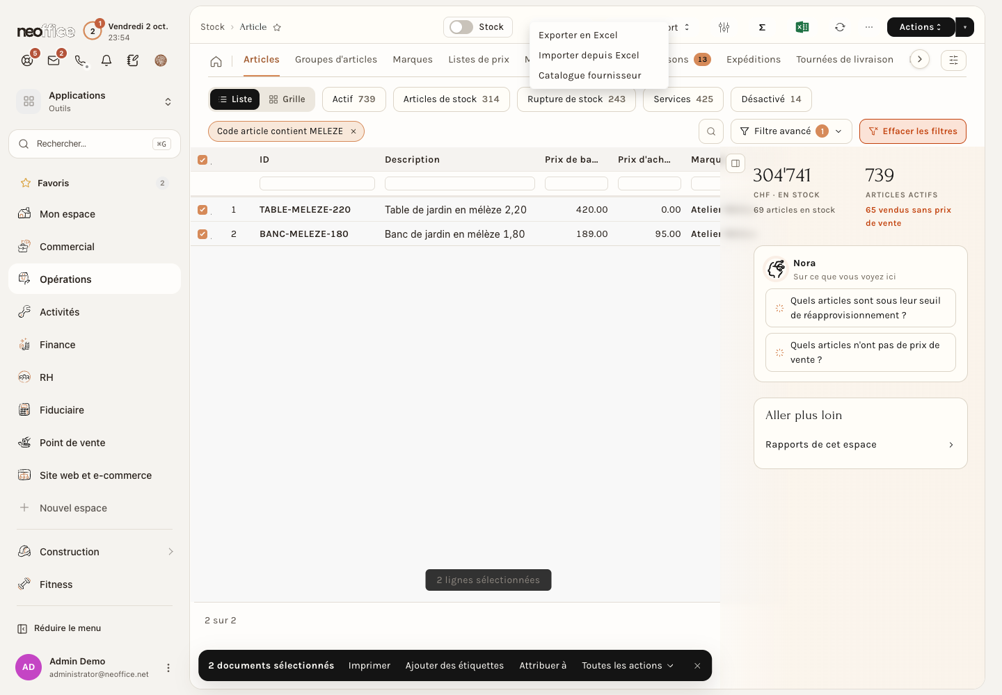The height and width of the screenshot is (695, 1002).
Task: Switch to Liste view
Action: coord(235,99)
